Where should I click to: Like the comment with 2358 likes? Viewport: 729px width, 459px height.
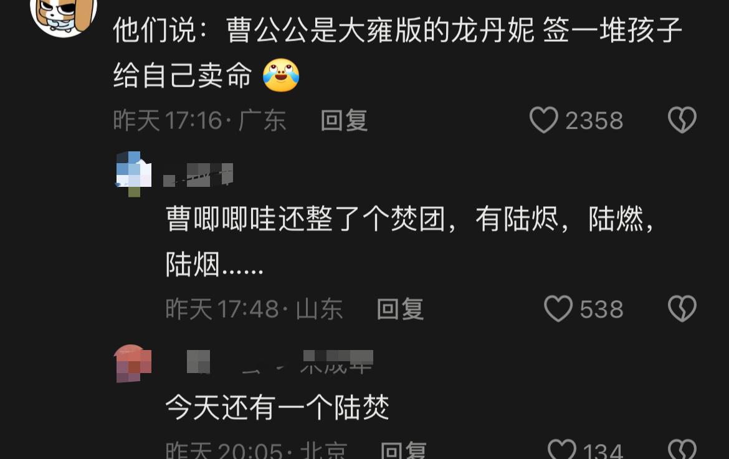tap(543, 120)
